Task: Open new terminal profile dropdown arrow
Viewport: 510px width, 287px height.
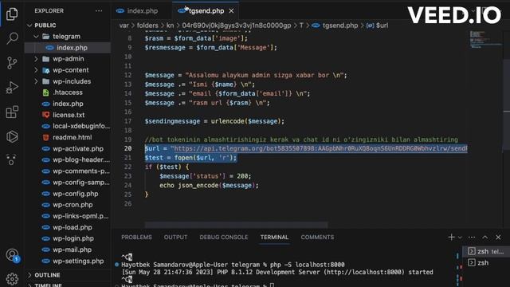Action: point(460,238)
